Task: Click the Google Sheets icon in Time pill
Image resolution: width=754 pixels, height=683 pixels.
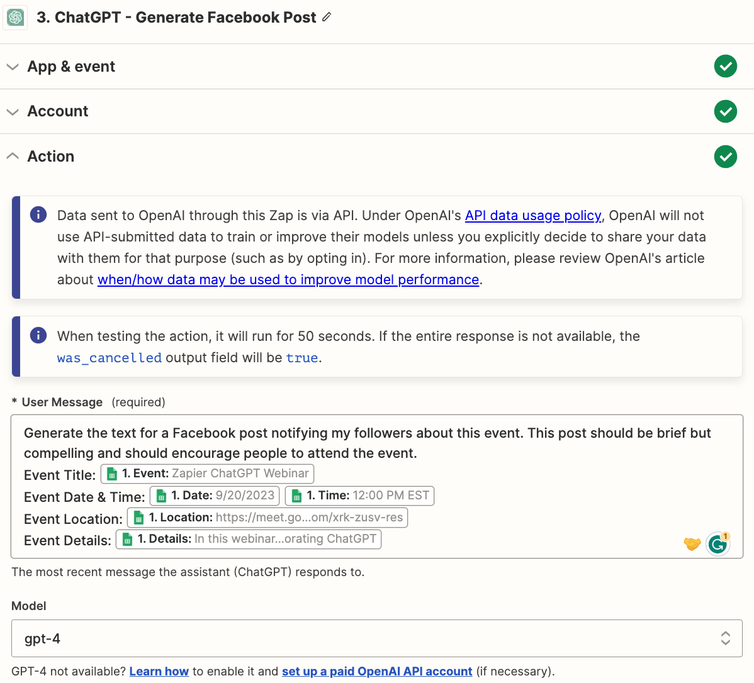Action: coord(296,496)
